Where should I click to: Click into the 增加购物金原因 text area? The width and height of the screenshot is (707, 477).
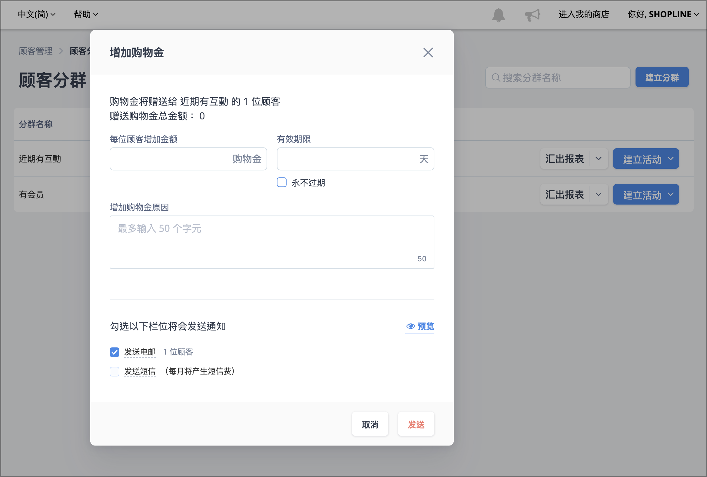tap(272, 242)
